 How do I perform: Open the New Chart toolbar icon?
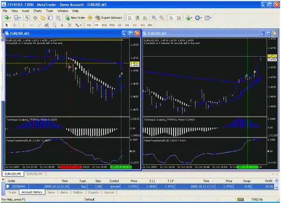[x=7, y=18]
